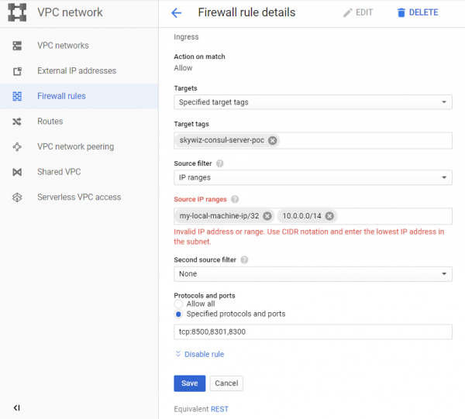Click the back arrow icon
Screen dimensions: 465x419
point(177,13)
